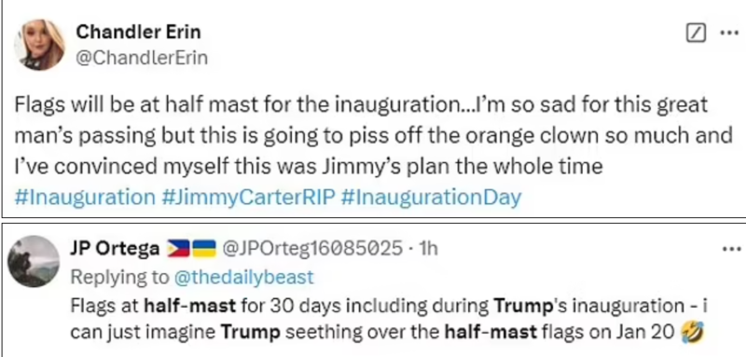Open the @ChandlerErin handle link

(x=142, y=58)
